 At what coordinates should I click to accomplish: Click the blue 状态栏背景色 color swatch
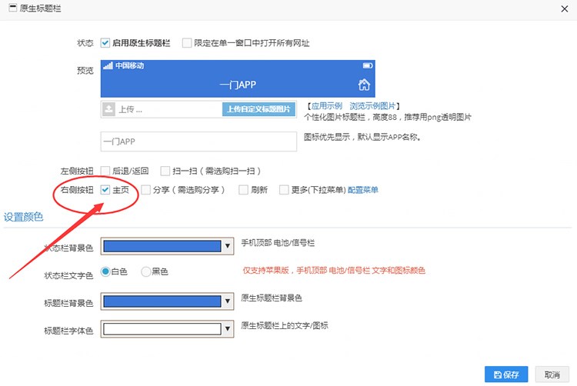tap(162, 246)
